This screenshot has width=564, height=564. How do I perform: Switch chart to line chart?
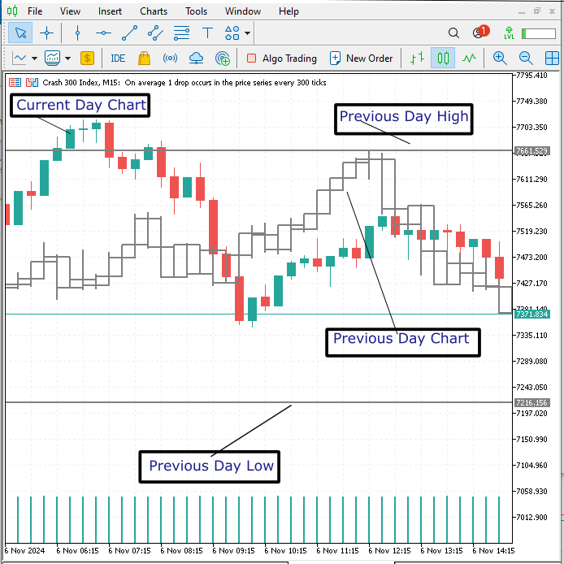469,59
